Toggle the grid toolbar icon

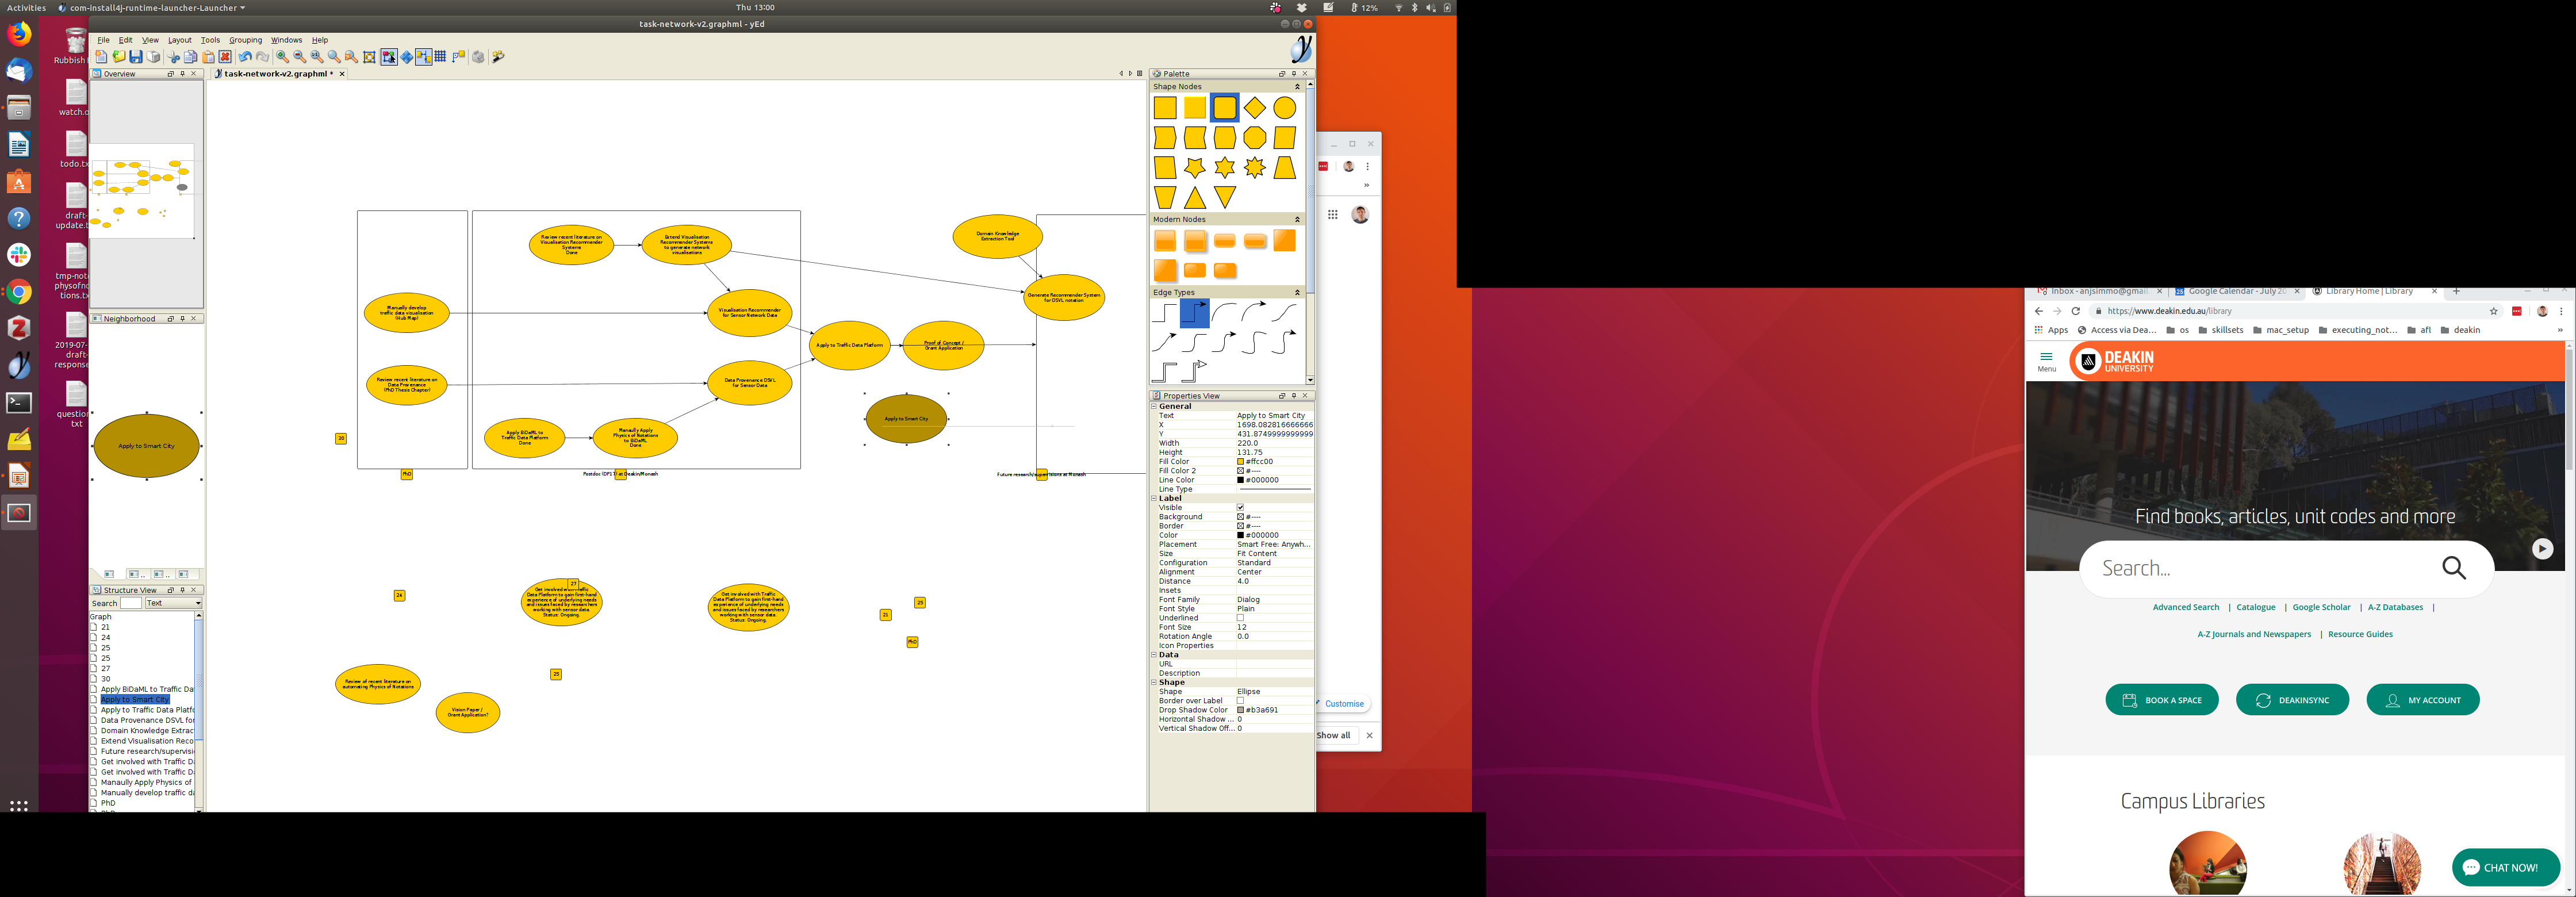[440, 57]
